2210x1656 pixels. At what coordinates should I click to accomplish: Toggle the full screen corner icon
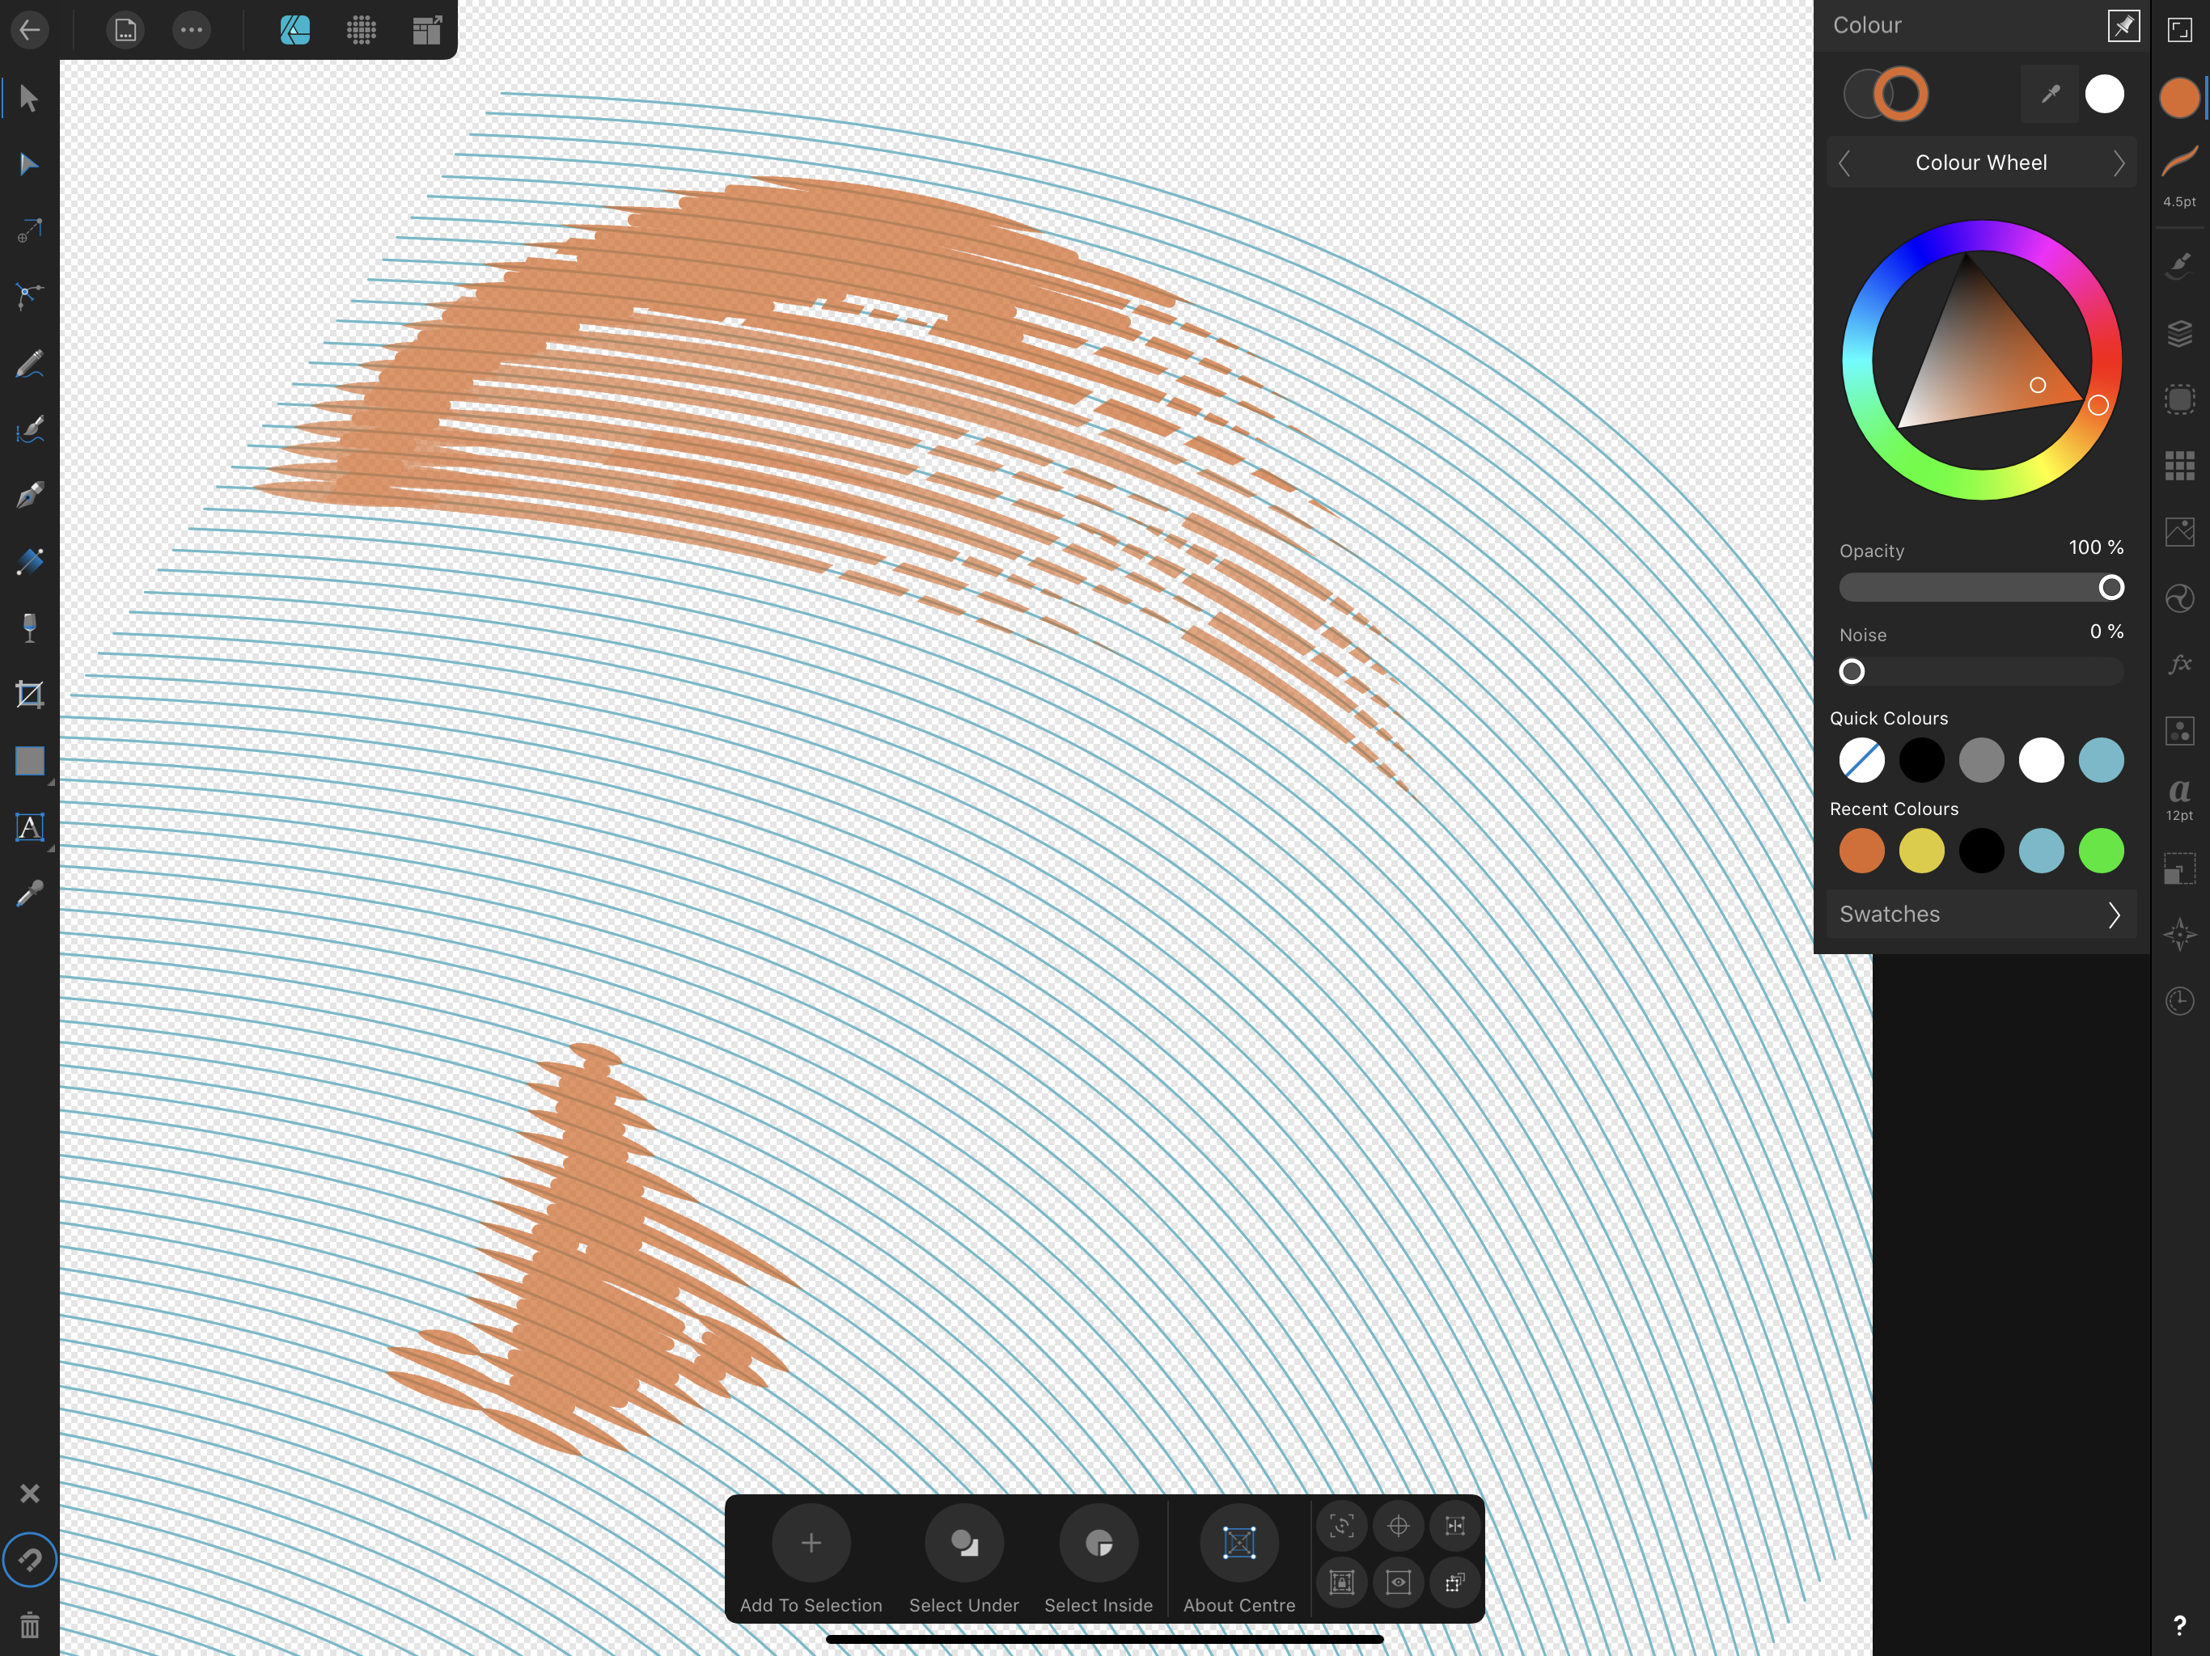click(2179, 30)
